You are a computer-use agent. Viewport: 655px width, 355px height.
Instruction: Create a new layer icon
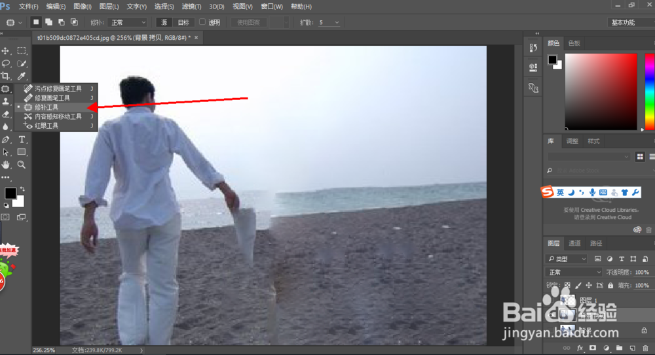point(632,348)
